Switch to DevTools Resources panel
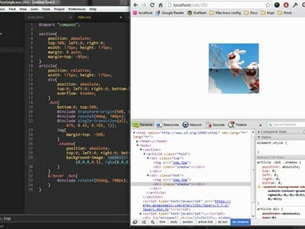 [x=168, y=125]
